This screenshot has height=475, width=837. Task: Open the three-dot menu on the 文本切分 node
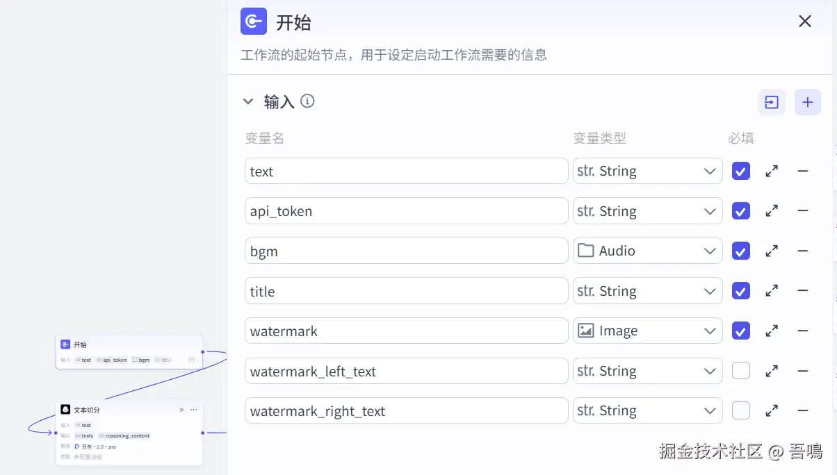tap(194, 410)
